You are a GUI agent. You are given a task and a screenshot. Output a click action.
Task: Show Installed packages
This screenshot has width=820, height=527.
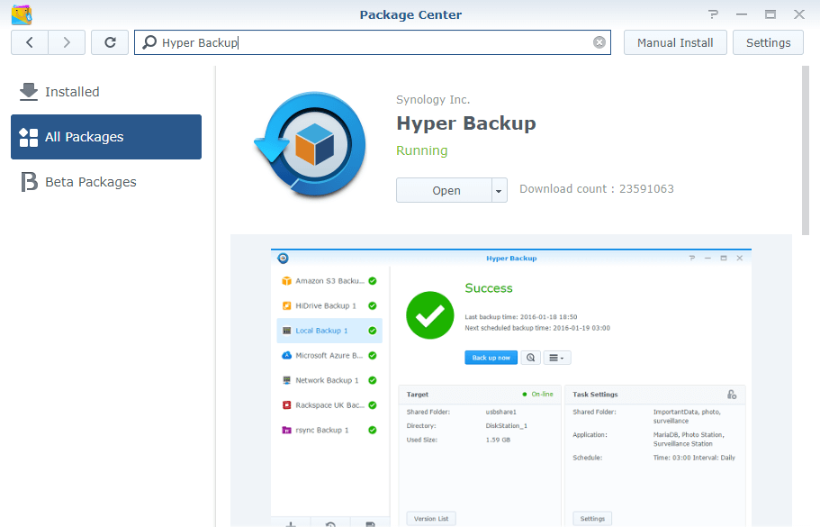pos(106,92)
